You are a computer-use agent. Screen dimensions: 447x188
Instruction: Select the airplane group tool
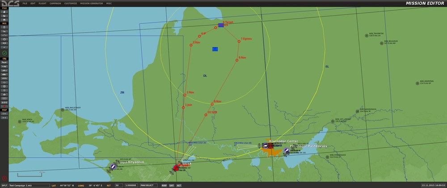point(4,62)
